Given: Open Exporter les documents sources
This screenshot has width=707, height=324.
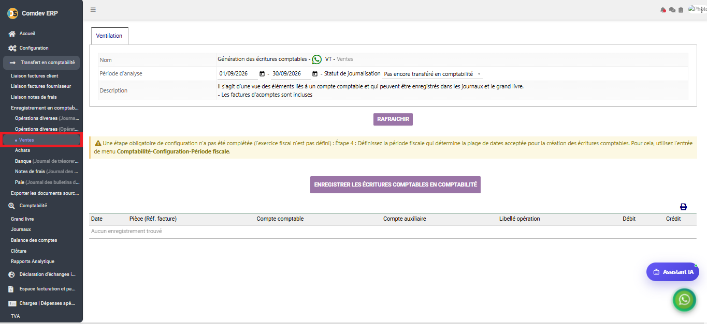Looking at the screenshot, I should tap(45, 193).
